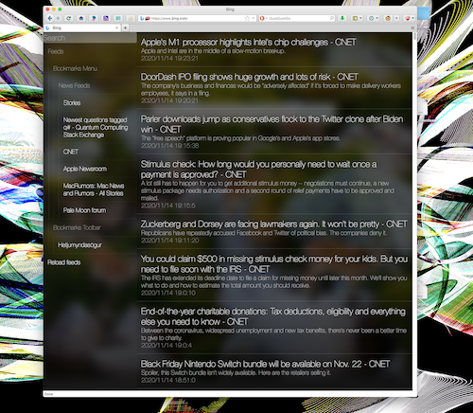The width and height of the screenshot is (473, 413).
Task: Open the Apple Newsroom feed
Action: click(85, 169)
